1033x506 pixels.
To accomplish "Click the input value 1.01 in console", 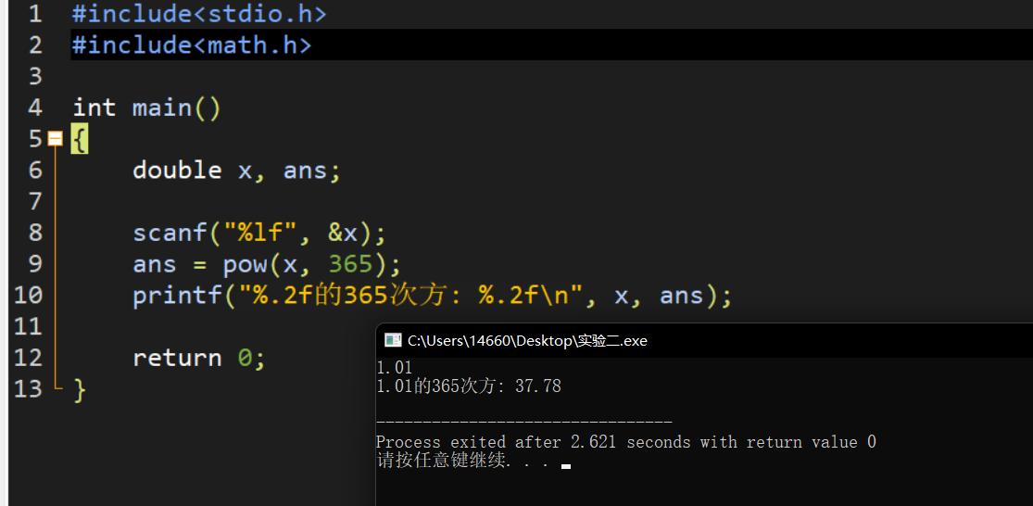I will click(x=394, y=368).
